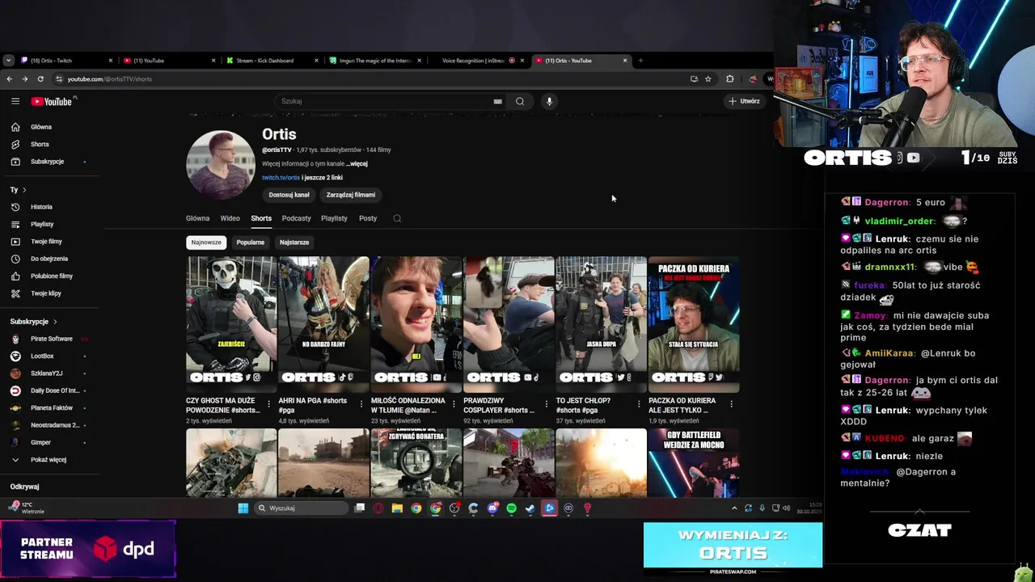Click the Ortis channel avatar

[221, 164]
